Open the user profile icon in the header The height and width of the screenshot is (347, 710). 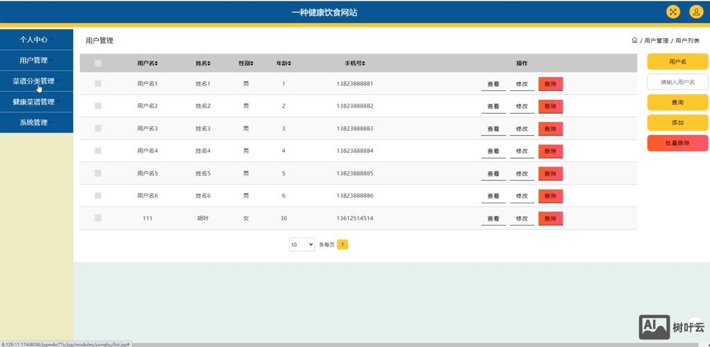tap(696, 12)
